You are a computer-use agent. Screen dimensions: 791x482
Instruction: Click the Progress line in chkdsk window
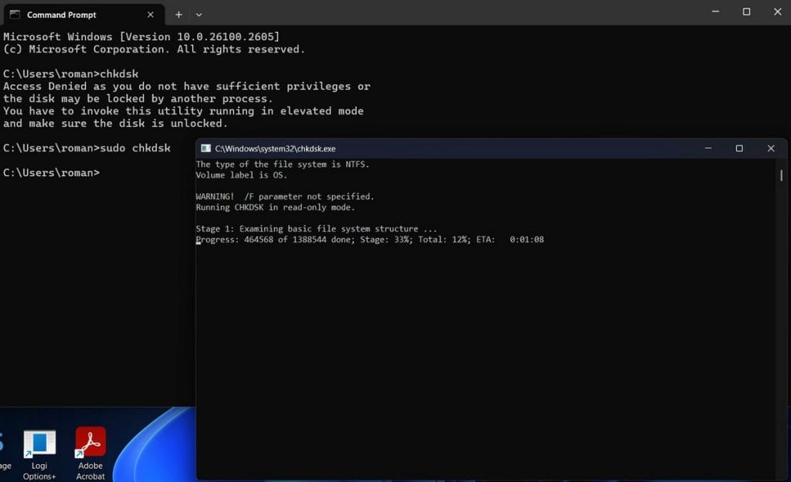pos(370,239)
